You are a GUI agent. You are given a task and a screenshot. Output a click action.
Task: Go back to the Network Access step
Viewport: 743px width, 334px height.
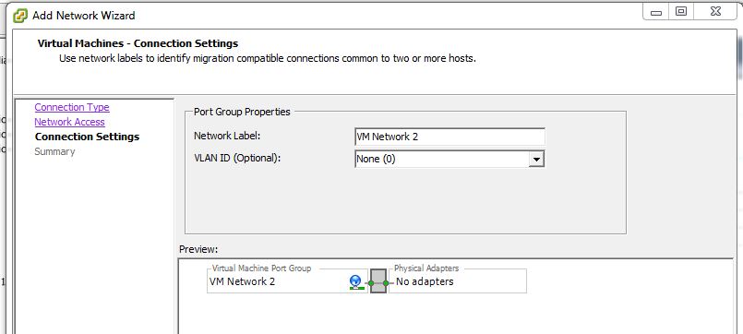pyautogui.click(x=69, y=122)
